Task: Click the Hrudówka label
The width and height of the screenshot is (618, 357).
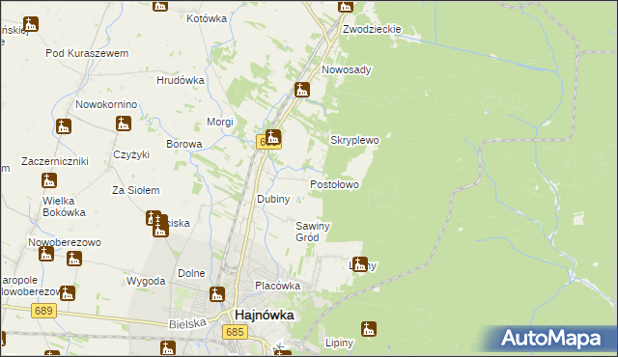Action: 181,80
